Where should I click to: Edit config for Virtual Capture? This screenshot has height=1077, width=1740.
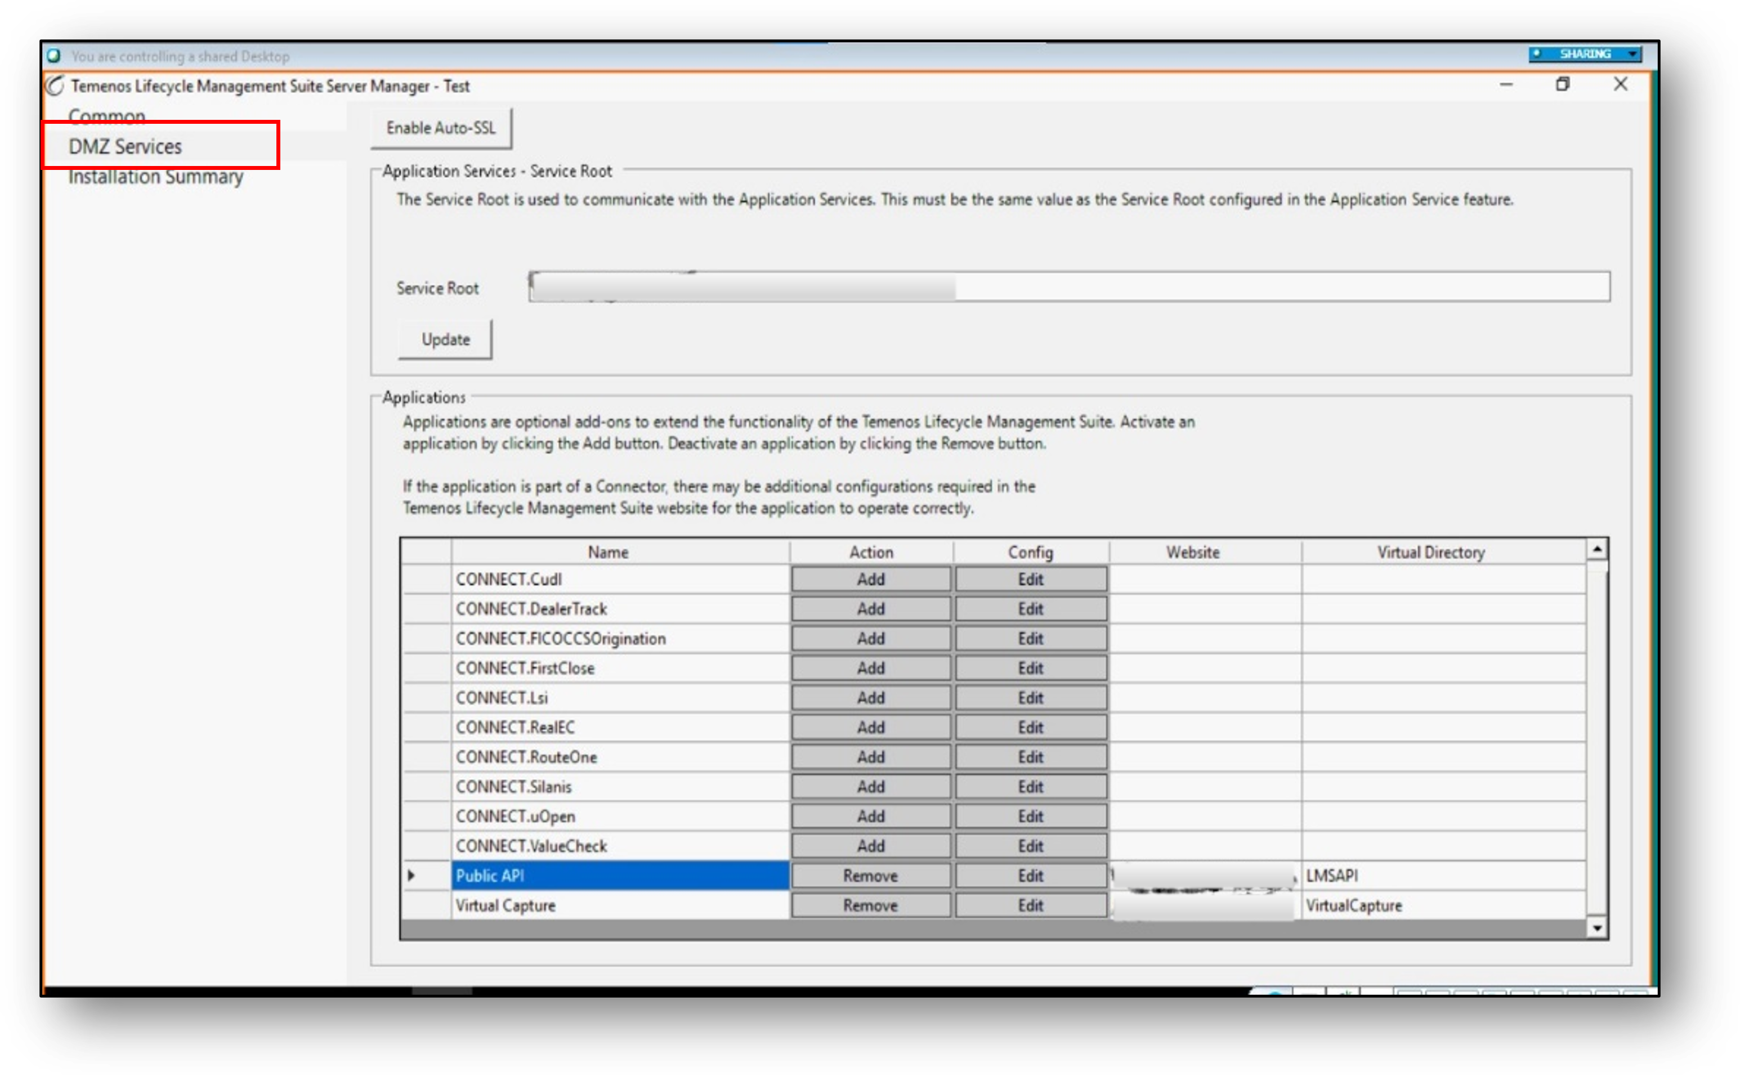coord(1030,905)
